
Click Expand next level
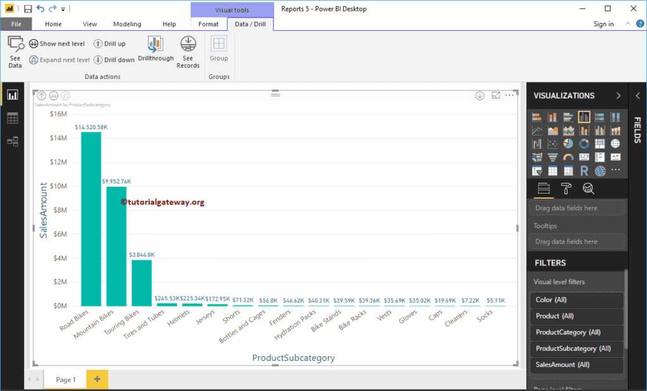point(59,60)
